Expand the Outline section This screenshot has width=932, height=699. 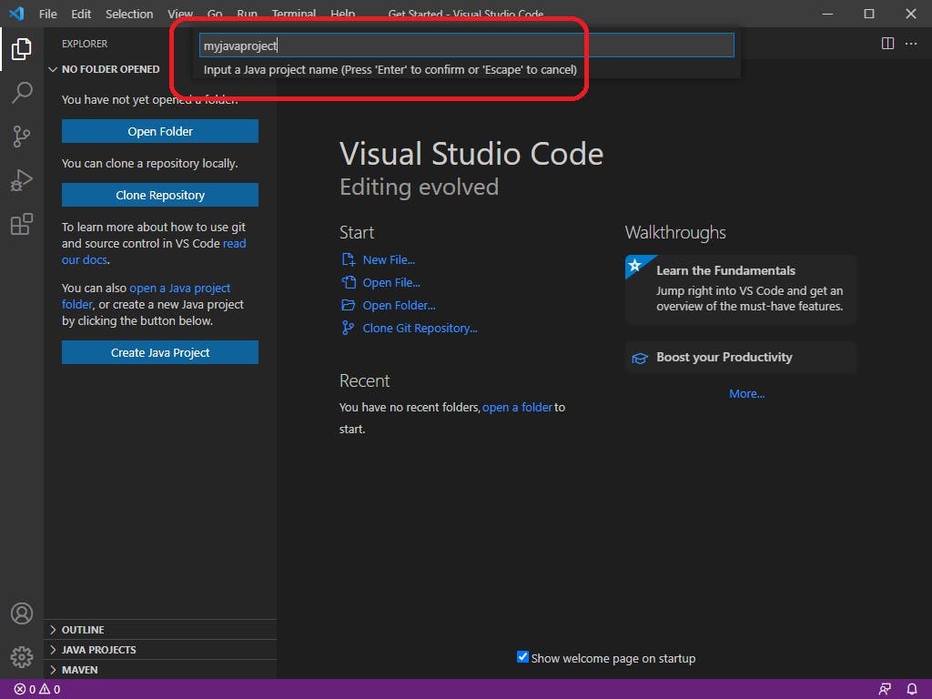pyautogui.click(x=82, y=630)
